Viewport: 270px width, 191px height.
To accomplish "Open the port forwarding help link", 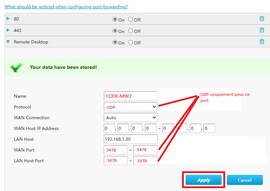I will pyautogui.click(x=66, y=6).
